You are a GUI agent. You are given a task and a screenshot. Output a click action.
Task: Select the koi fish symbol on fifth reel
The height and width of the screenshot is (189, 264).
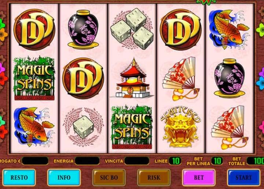point(229,29)
